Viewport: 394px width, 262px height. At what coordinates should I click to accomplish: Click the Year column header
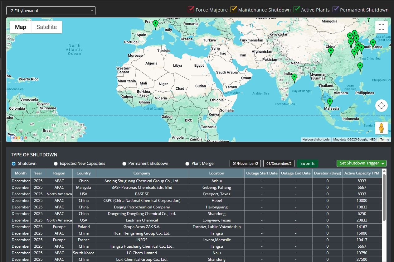click(x=38, y=173)
